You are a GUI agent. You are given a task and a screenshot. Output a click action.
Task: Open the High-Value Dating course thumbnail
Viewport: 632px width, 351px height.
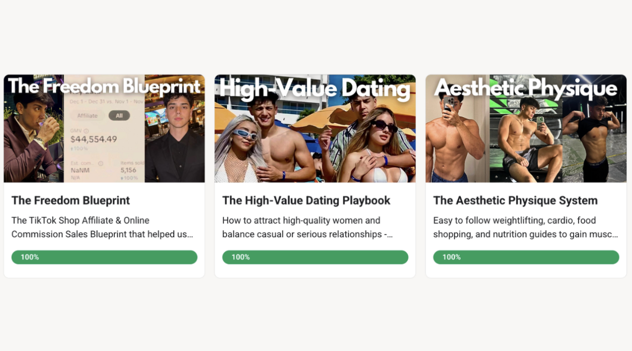[x=315, y=128]
